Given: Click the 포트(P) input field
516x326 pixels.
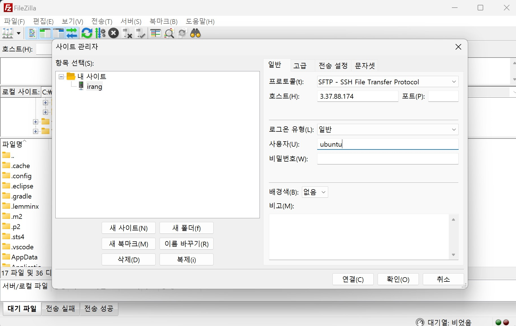Looking at the screenshot, I should [x=443, y=96].
